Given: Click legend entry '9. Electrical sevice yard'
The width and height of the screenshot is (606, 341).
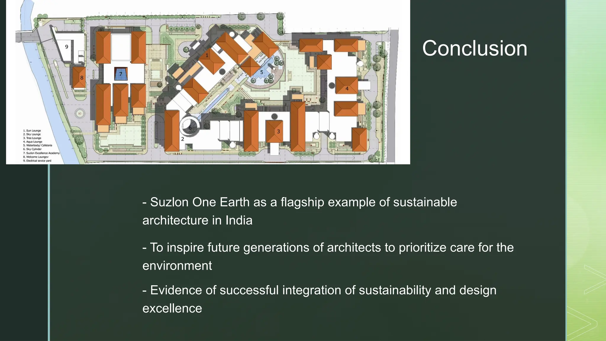Looking at the screenshot, I should point(37,161).
